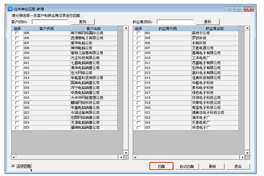The image size is (264, 176).
Task: Sort by the 客户代码 column header
Action: click(46, 28)
